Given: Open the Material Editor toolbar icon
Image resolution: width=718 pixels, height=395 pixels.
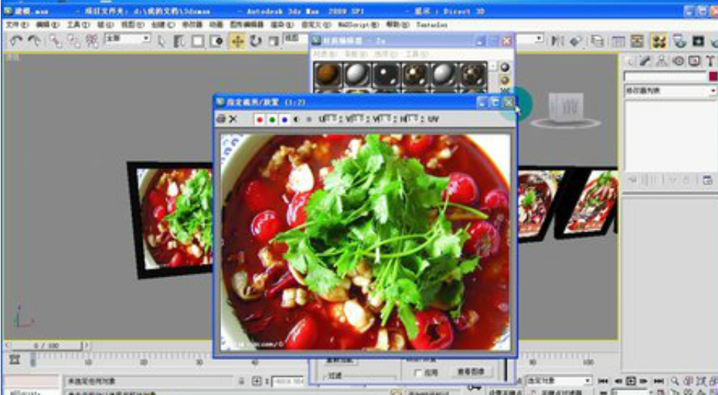Looking at the screenshot, I should click(x=659, y=41).
